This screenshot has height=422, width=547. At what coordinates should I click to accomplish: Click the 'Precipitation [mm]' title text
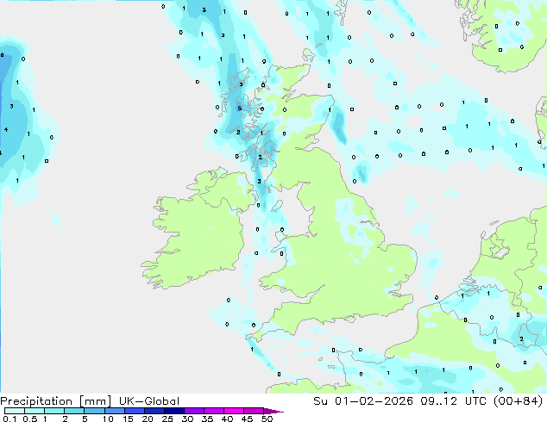coord(56,401)
